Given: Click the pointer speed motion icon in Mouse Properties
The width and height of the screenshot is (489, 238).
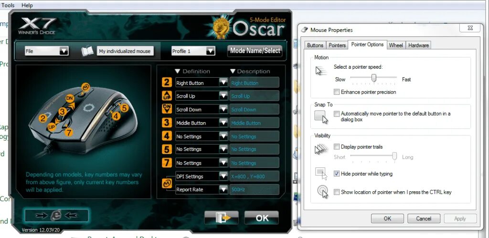Looking at the screenshot, I should click(321, 72).
